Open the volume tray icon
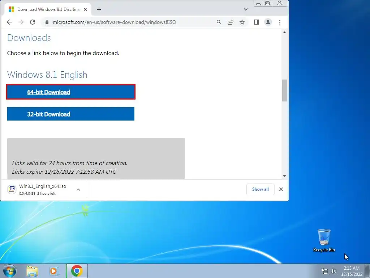Viewport: 370px width, 278px height. tap(334, 271)
